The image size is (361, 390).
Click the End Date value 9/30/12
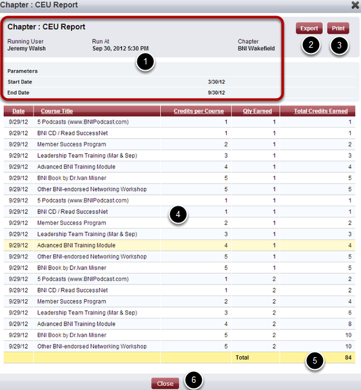click(x=216, y=93)
